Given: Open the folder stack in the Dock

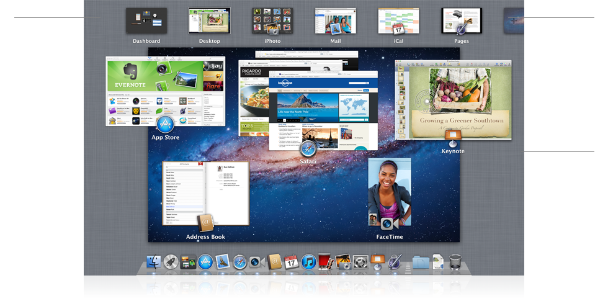Looking at the screenshot, I should coord(421,263).
